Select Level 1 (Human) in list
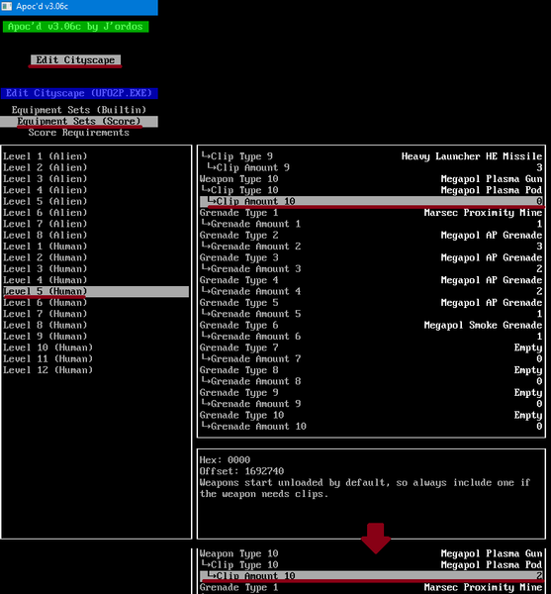 click(46, 247)
